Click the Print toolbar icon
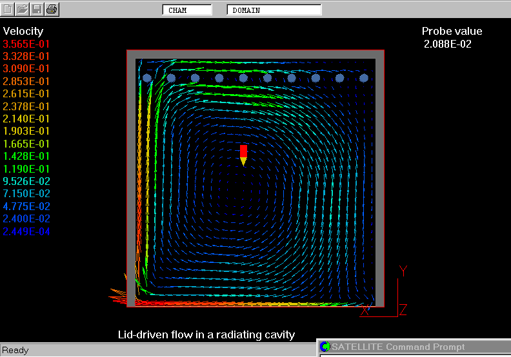 tap(52, 9)
